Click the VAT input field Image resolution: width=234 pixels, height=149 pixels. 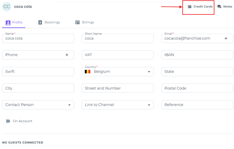pos(118,55)
